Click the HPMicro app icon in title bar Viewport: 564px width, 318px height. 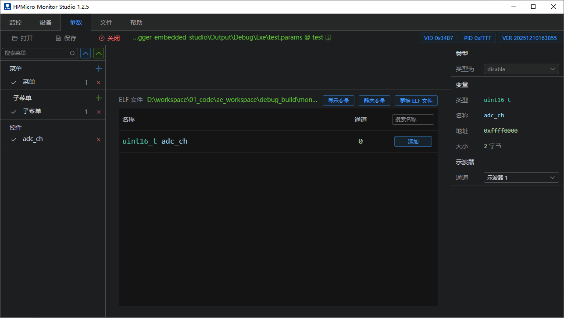click(7, 7)
